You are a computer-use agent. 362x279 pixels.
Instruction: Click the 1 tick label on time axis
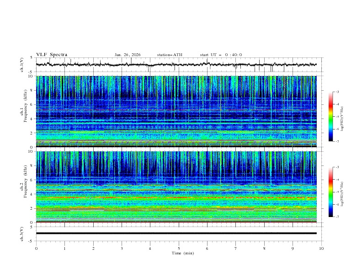point(64,248)
